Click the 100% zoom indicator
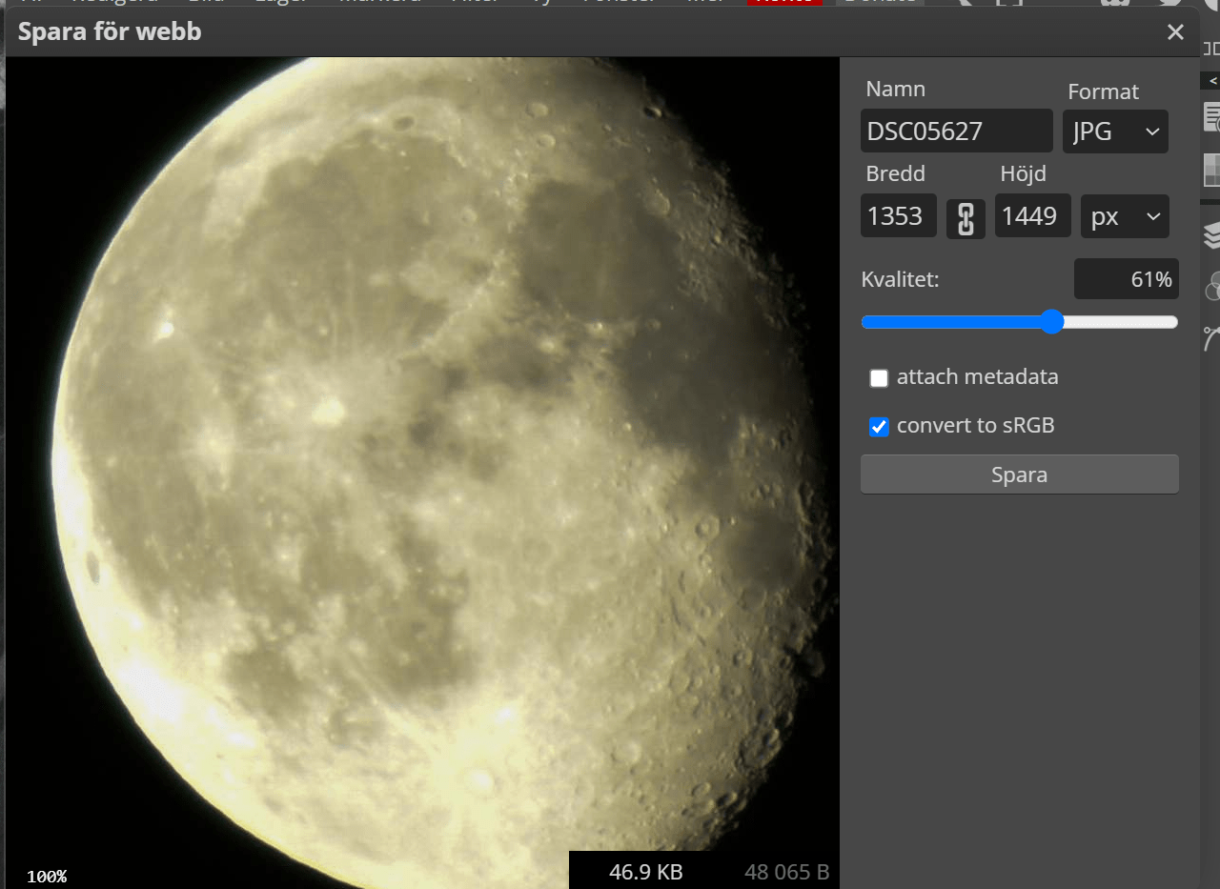 [x=47, y=877]
